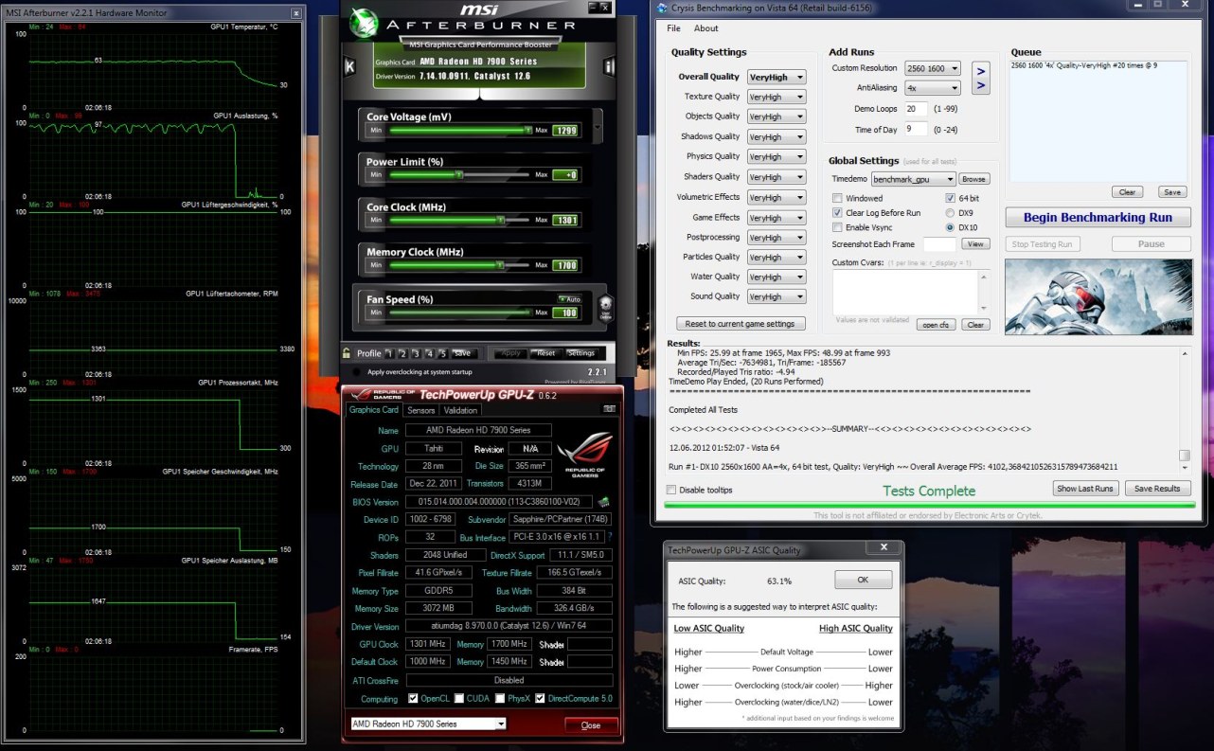Click the Bus Interface question mark icon

(609, 537)
